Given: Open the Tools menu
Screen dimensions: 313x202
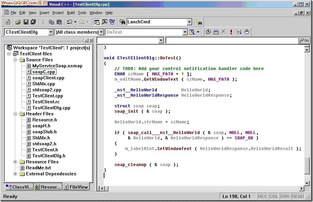Looking at the screenshot, I should pyautogui.click(x=82, y=13).
